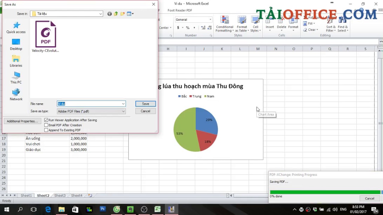Expand the formula bar
Image resolution: width=383 pixels, height=215 pixels.
(381, 42)
